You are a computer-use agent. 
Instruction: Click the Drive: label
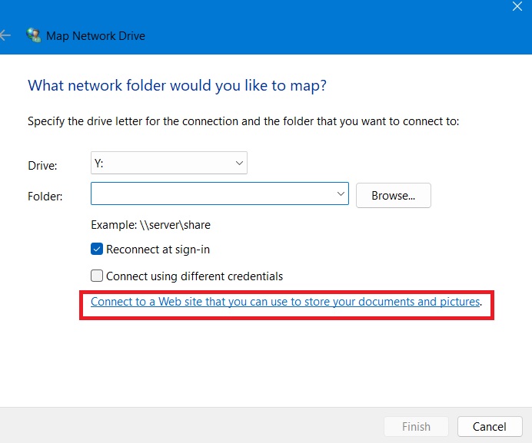click(42, 166)
